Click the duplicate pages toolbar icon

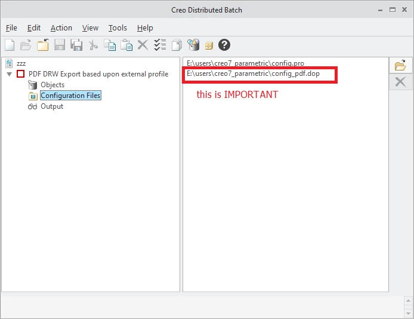pos(177,45)
